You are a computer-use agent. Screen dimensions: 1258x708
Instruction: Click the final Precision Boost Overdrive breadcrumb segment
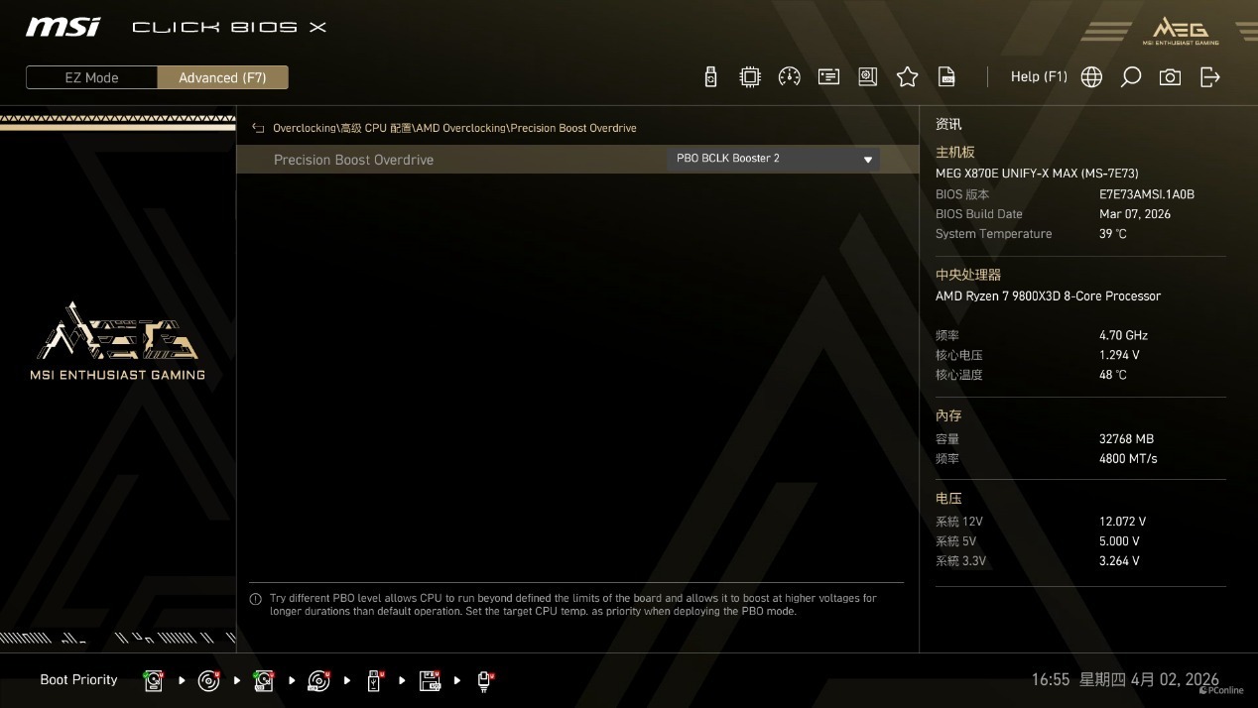click(573, 128)
